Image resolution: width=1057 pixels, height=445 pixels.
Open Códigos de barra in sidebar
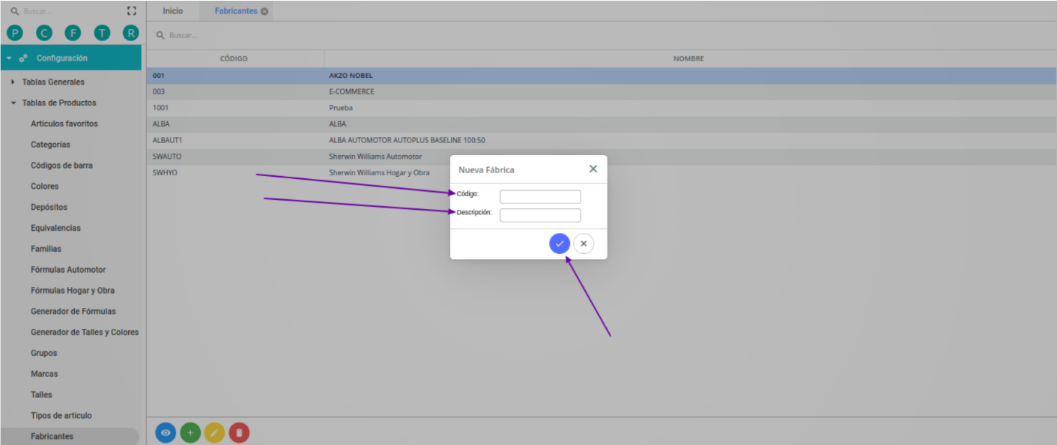click(x=61, y=165)
